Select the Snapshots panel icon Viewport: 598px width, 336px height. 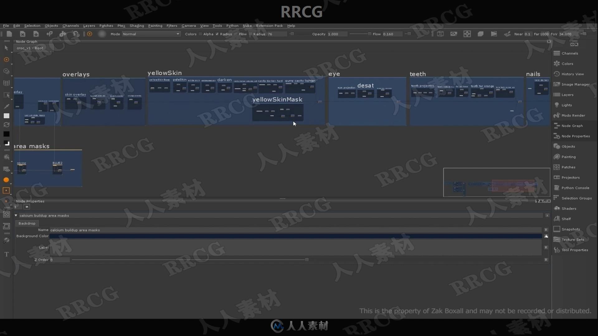[557, 229]
